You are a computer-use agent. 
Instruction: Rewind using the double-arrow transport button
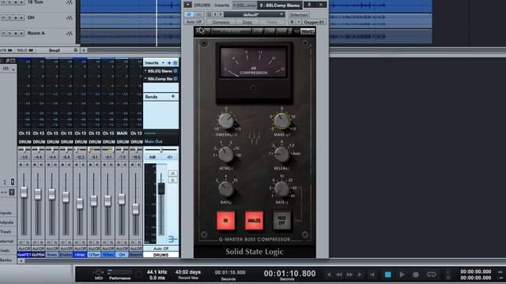(339, 275)
